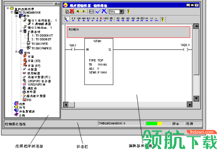
Task: Click the timers clock icon
Action: click(x=24, y=92)
